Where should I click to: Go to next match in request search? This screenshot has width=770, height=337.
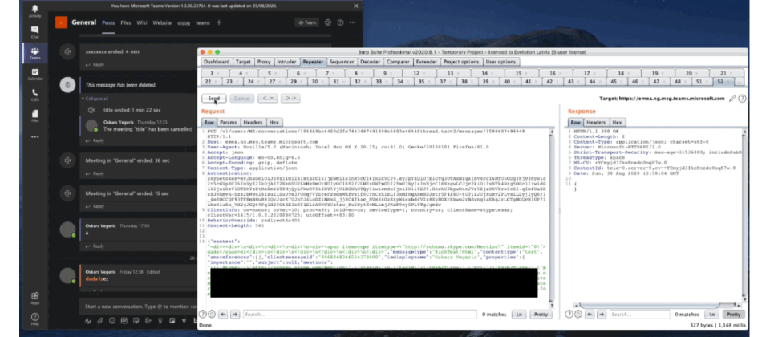(235, 314)
